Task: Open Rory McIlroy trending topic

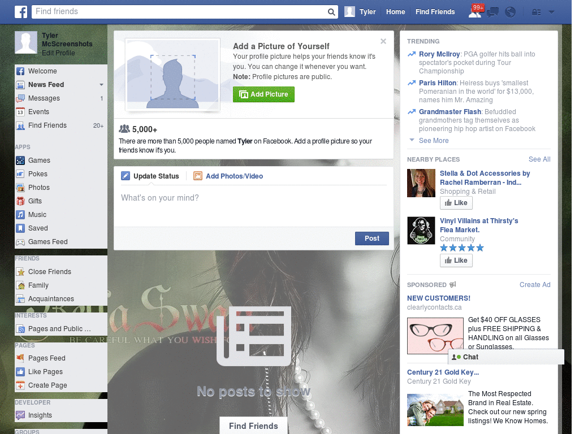Action: pos(439,54)
